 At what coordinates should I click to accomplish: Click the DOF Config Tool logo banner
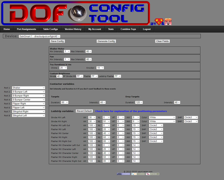[x=76, y=13]
